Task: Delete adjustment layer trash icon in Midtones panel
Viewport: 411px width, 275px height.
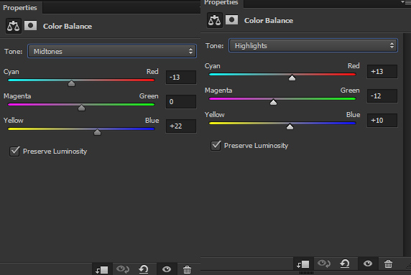Action: click(187, 269)
